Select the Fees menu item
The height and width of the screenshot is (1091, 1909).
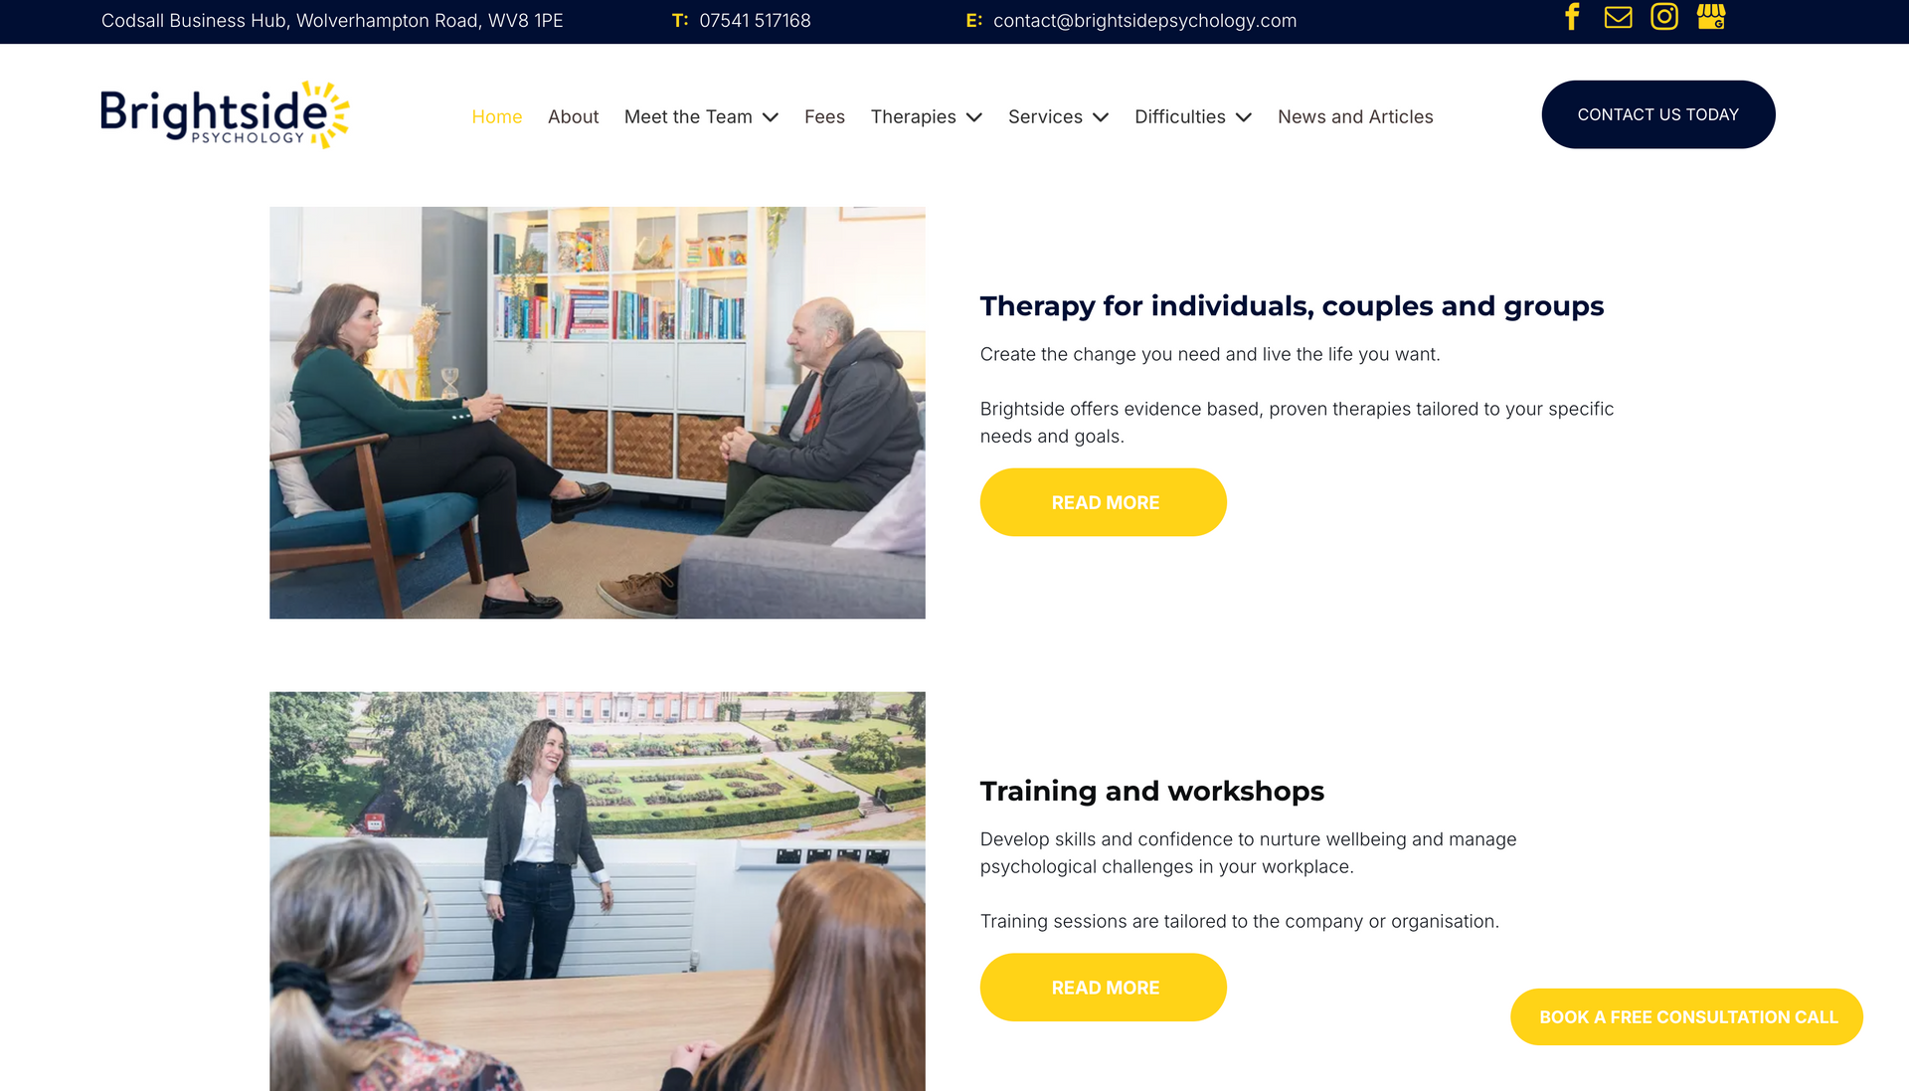tap(824, 117)
